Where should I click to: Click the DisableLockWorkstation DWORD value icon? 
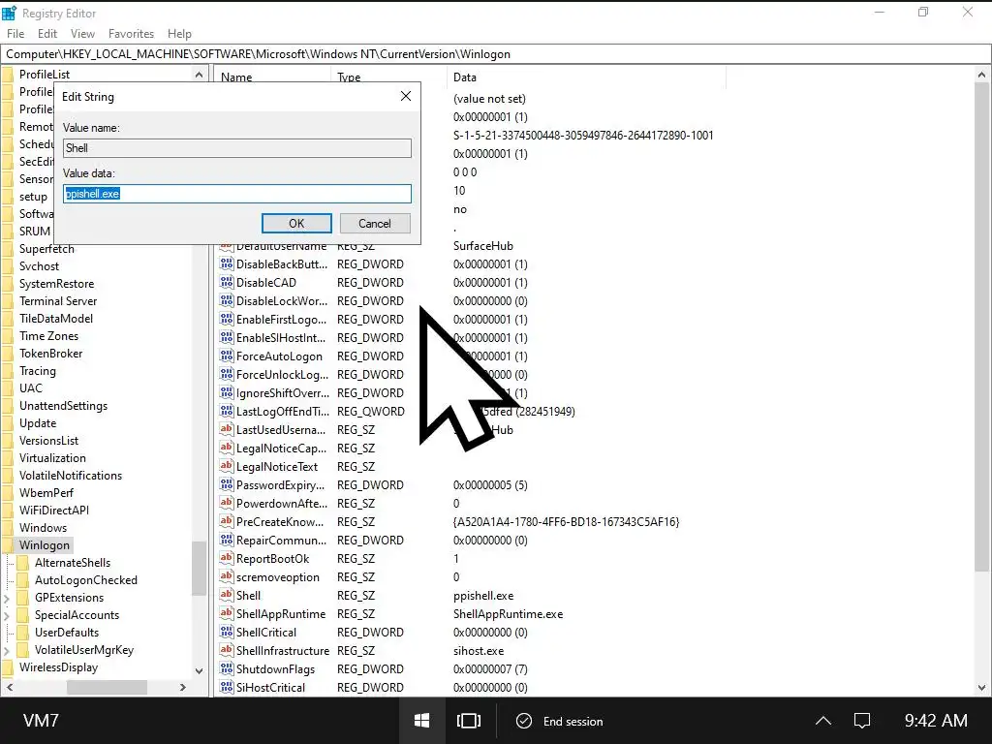point(227,300)
